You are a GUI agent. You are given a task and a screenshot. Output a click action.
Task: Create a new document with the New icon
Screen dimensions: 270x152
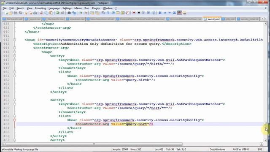click(x=6, y=13)
